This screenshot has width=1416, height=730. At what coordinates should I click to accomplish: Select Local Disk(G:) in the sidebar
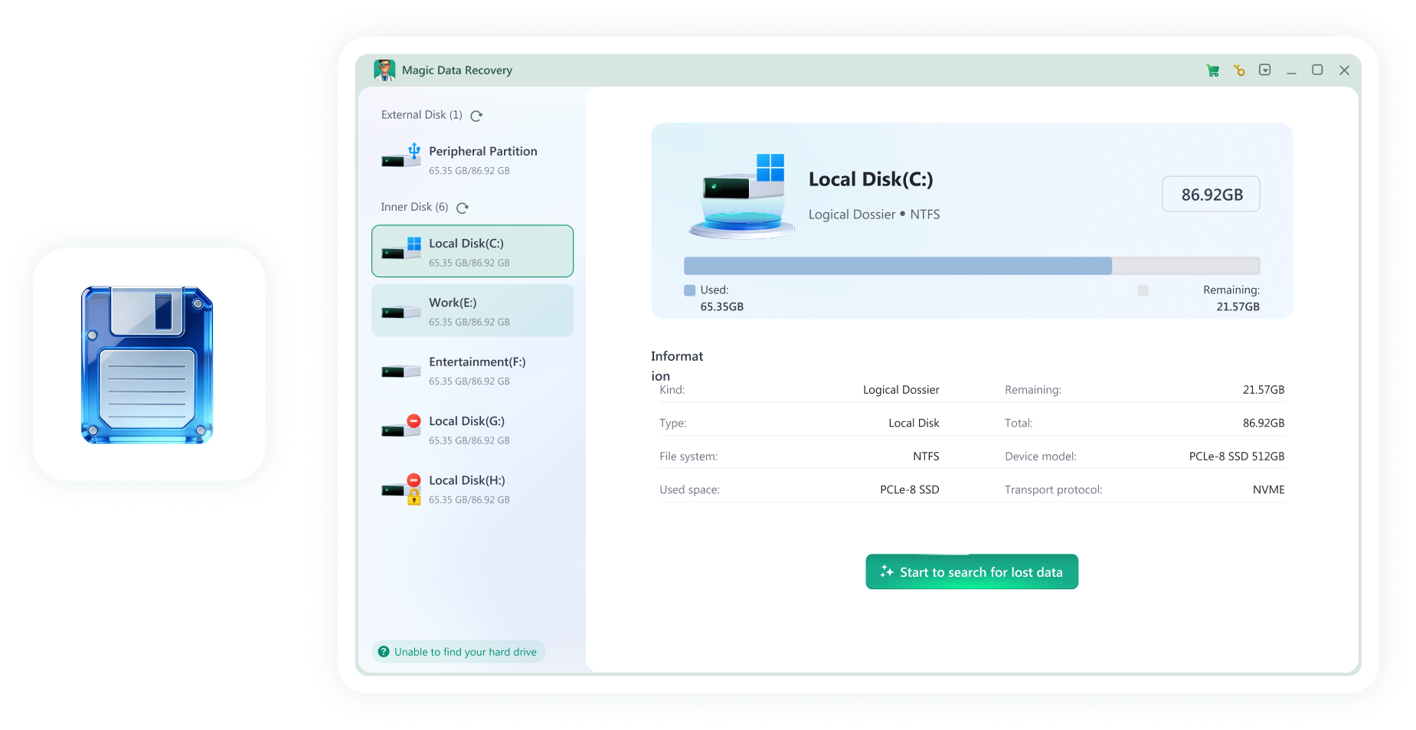473,429
